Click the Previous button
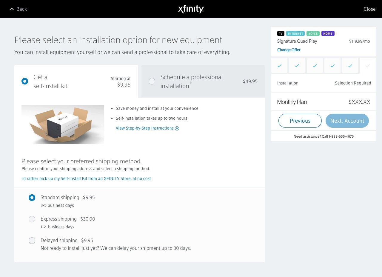 coord(300,121)
